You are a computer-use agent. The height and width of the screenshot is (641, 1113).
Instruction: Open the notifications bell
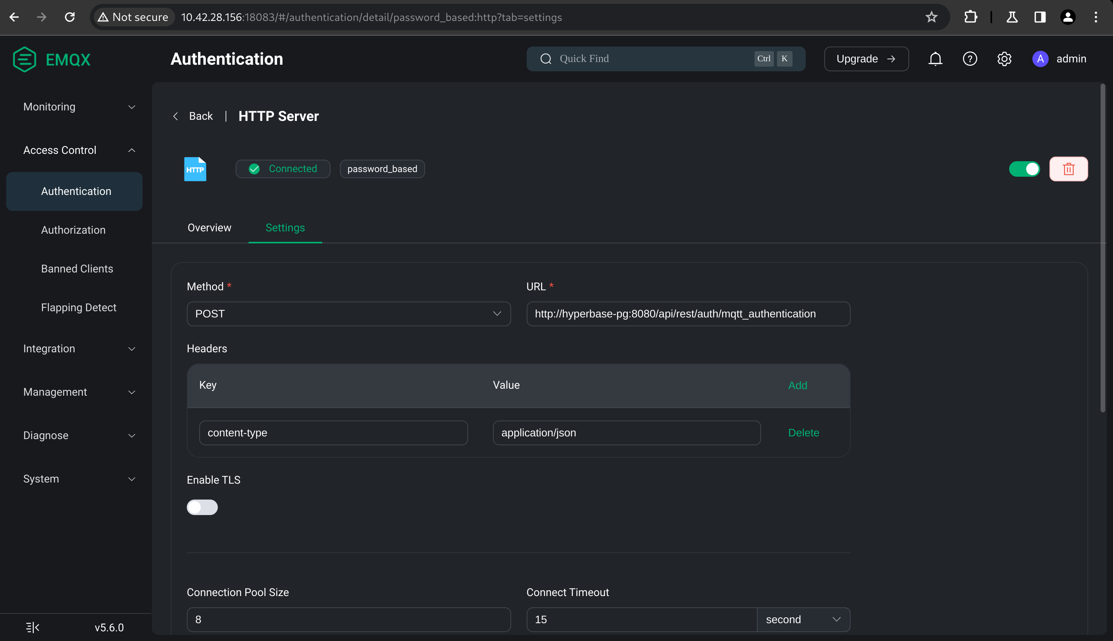tap(935, 59)
